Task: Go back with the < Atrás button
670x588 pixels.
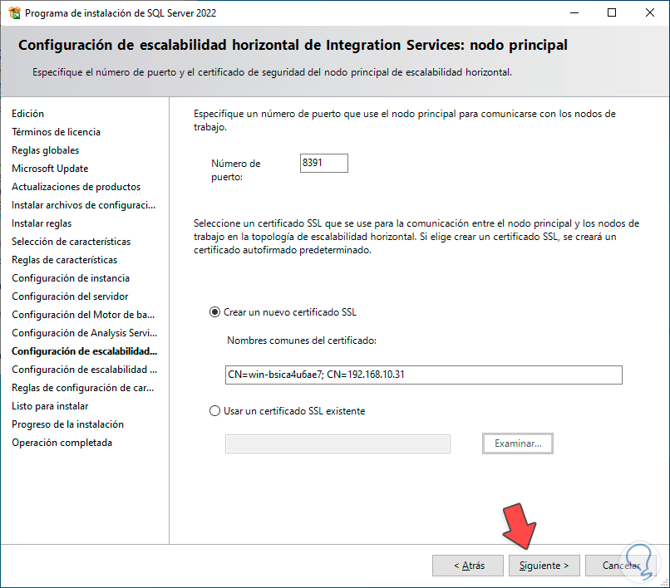Action: coord(468,566)
